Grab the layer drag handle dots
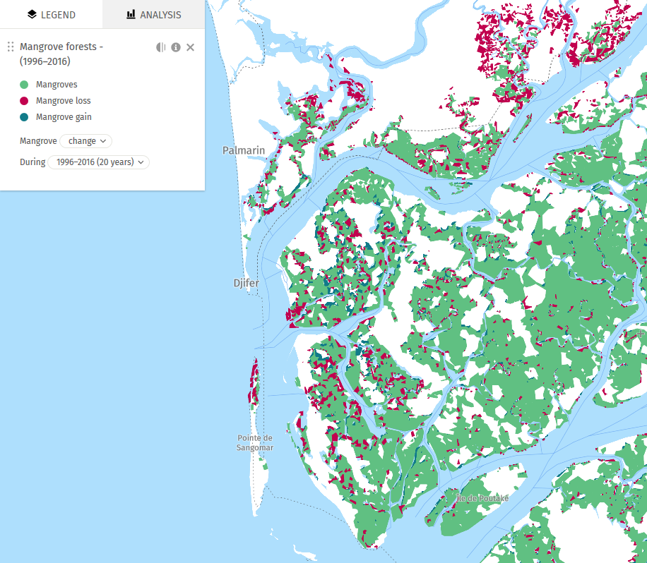 pyautogui.click(x=11, y=47)
